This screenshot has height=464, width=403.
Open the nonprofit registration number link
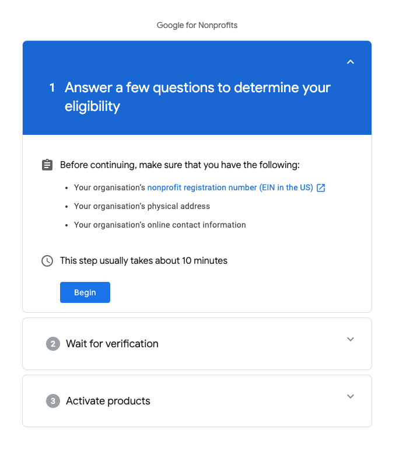(230, 188)
